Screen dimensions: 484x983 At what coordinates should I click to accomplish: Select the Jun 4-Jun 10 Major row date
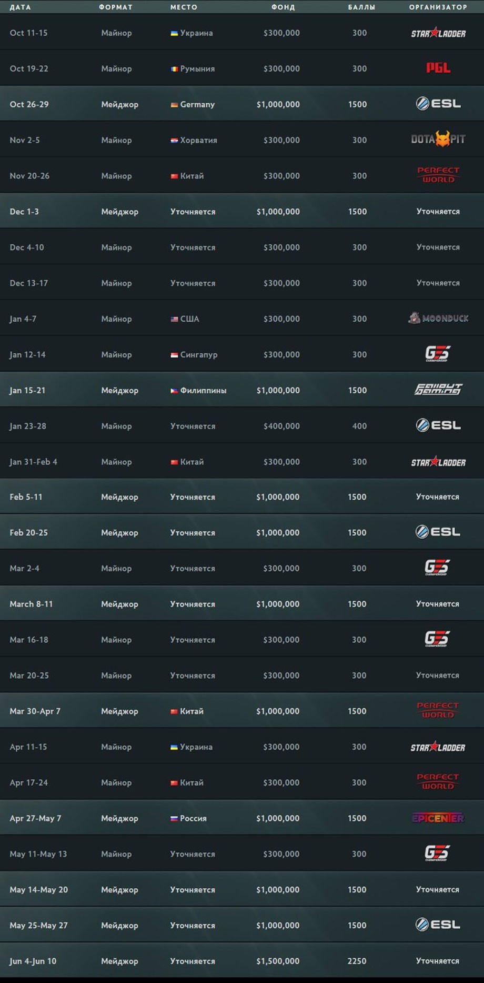point(33,961)
